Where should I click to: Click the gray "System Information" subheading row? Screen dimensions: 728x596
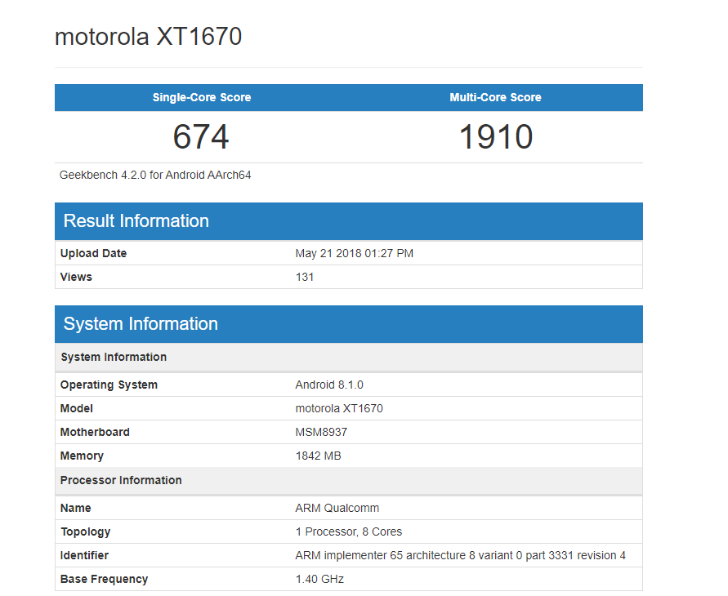tap(349, 357)
